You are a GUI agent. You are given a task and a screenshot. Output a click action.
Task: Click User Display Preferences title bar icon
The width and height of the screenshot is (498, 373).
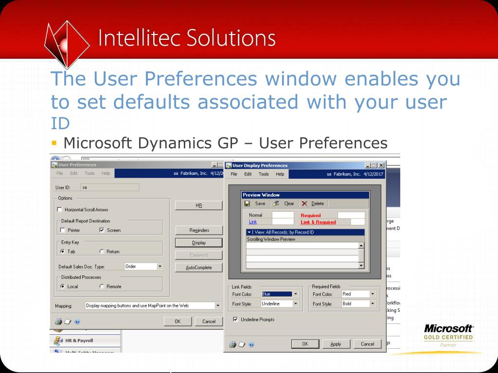[229, 165]
